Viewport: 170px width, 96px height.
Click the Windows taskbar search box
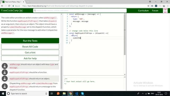pyautogui.click(x=27, y=94)
